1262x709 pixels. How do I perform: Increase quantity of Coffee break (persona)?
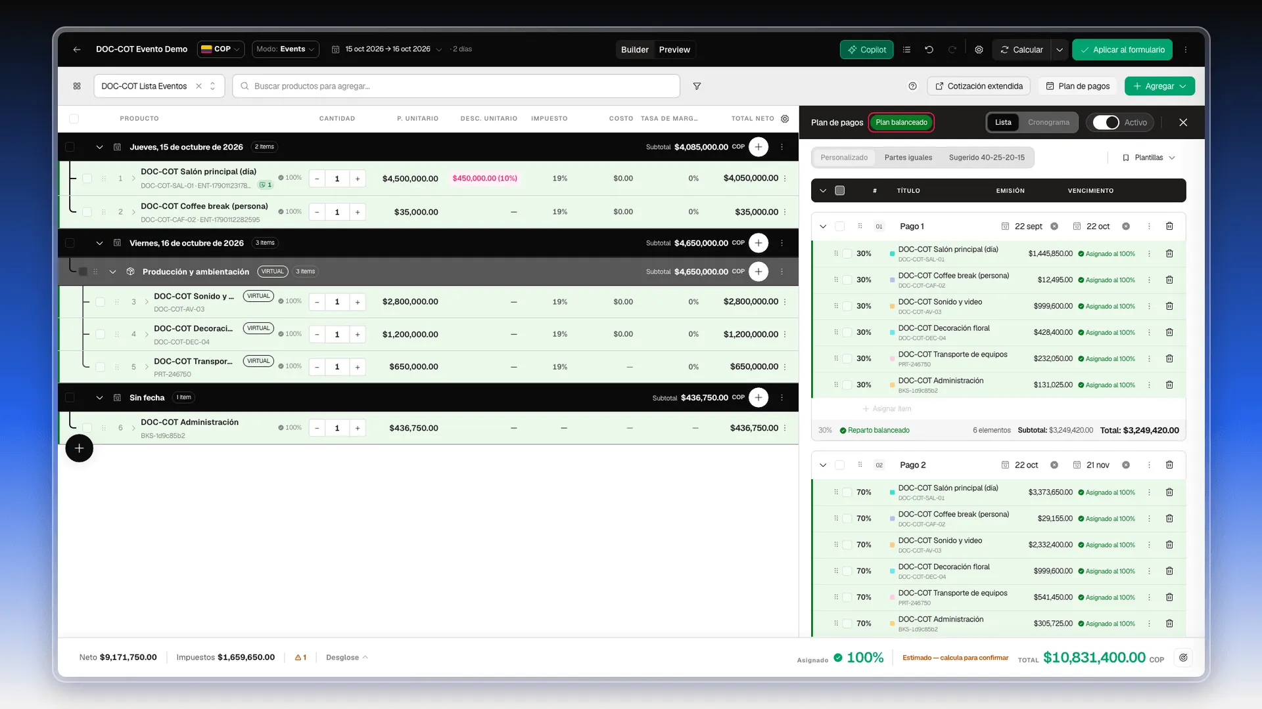click(358, 212)
